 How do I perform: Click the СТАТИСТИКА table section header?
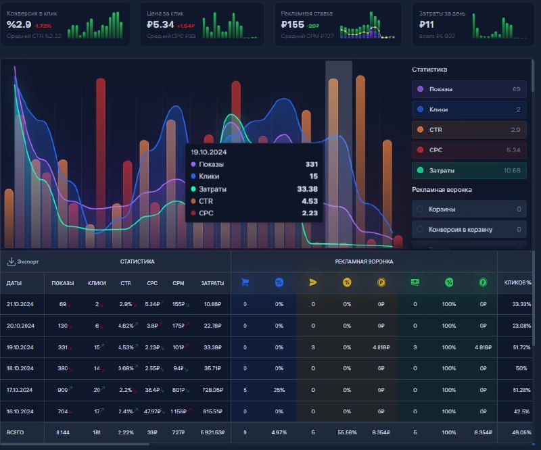click(x=137, y=261)
